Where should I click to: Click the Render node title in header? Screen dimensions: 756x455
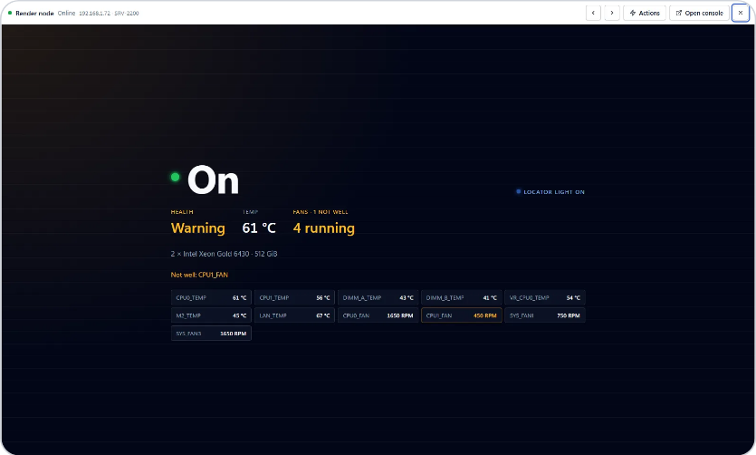point(34,13)
